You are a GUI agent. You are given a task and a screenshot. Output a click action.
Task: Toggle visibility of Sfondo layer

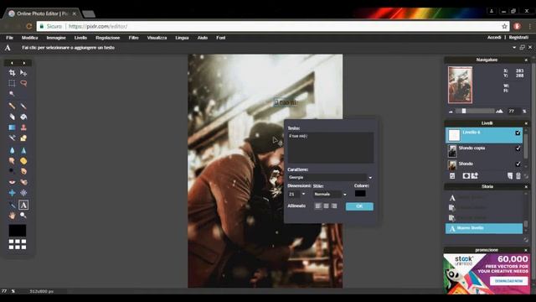pos(518,164)
